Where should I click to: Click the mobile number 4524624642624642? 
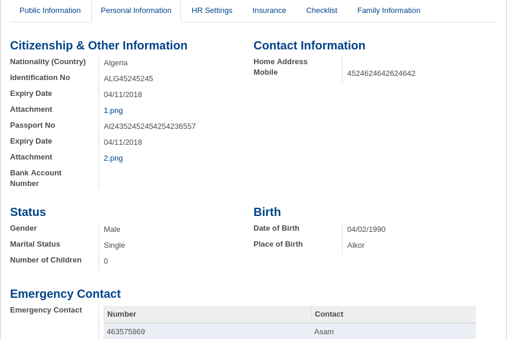click(381, 74)
